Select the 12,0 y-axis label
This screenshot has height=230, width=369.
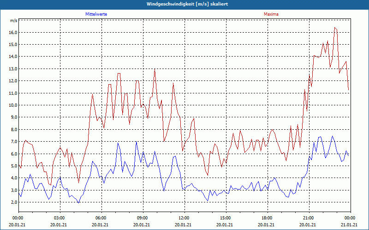pos(13,81)
